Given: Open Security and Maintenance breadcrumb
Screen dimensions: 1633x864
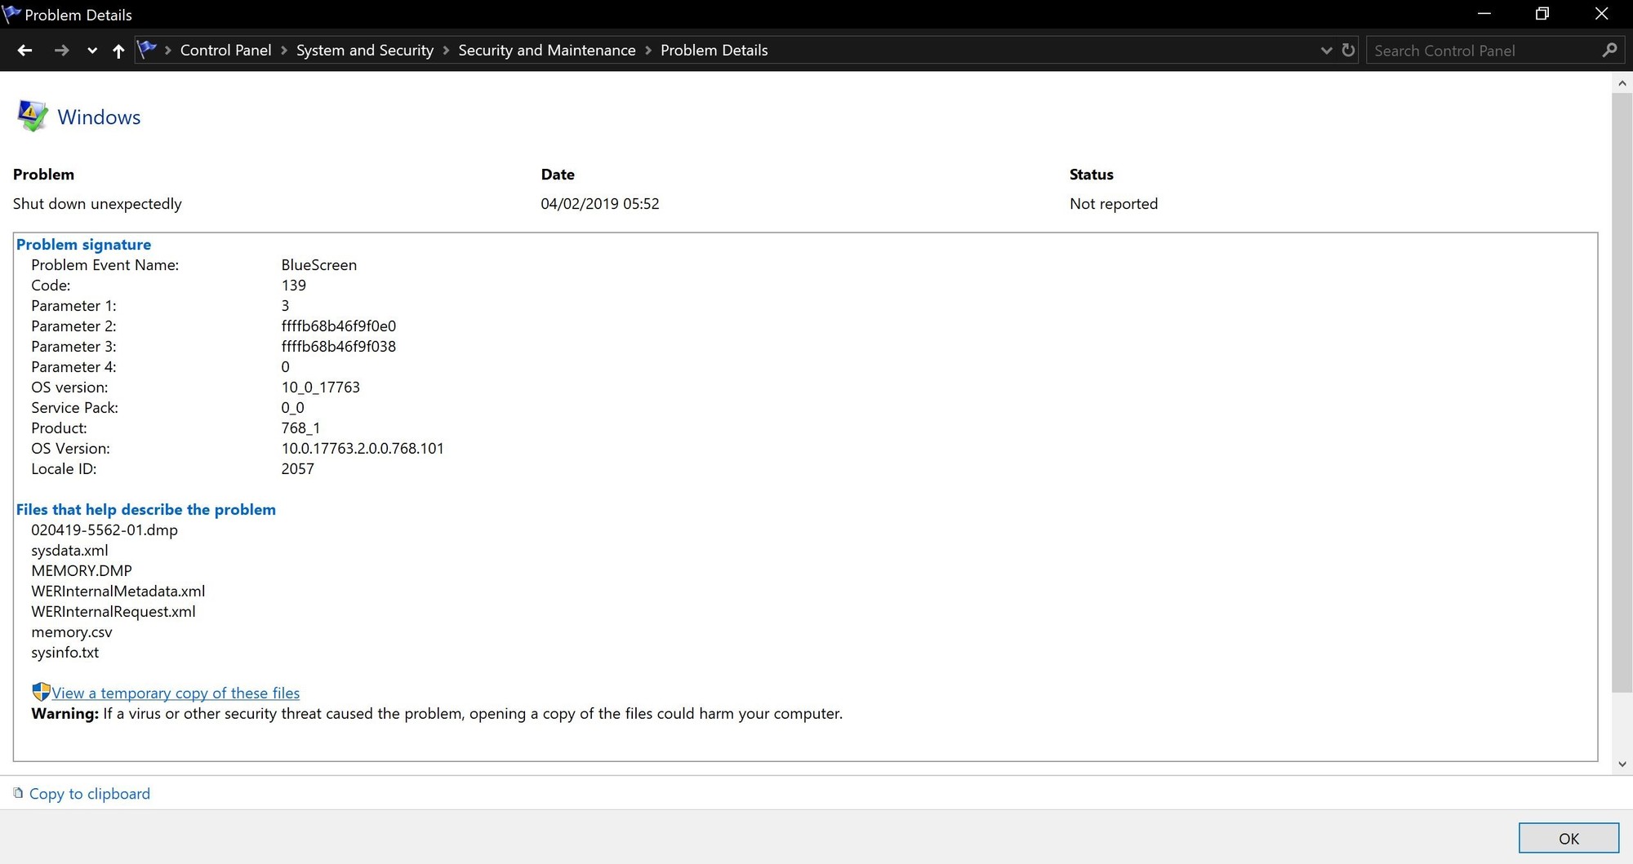Looking at the screenshot, I should tap(547, 51).
